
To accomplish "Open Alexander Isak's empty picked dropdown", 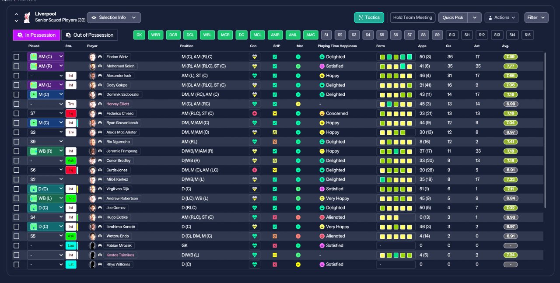I will pos(46,76).
